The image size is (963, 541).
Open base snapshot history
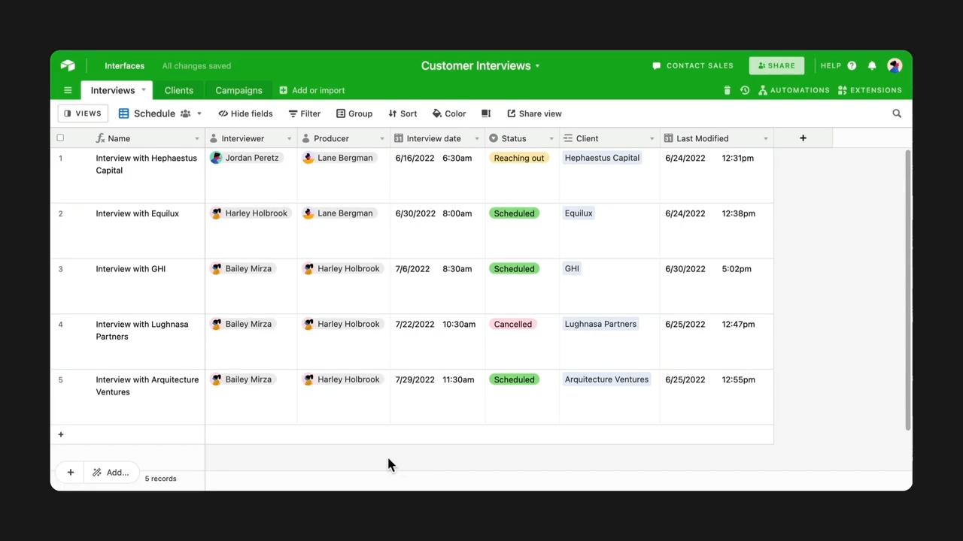coord(744,90)
